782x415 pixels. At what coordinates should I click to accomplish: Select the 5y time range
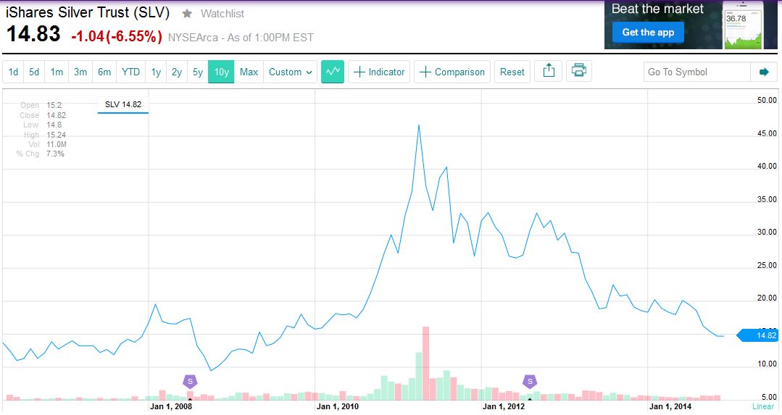198,72
